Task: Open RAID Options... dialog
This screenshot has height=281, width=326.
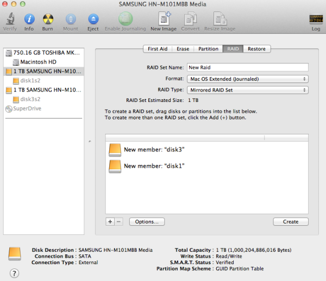Action: pos(147,222)
